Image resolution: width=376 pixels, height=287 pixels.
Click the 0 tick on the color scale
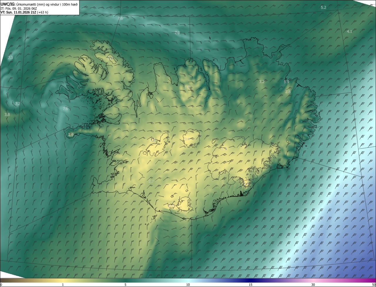click(x=1, y=285)
